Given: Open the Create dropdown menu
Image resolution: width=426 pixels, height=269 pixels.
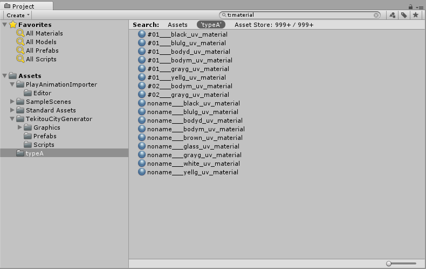Looking at the screenshot, I should [x=18, y=15].
